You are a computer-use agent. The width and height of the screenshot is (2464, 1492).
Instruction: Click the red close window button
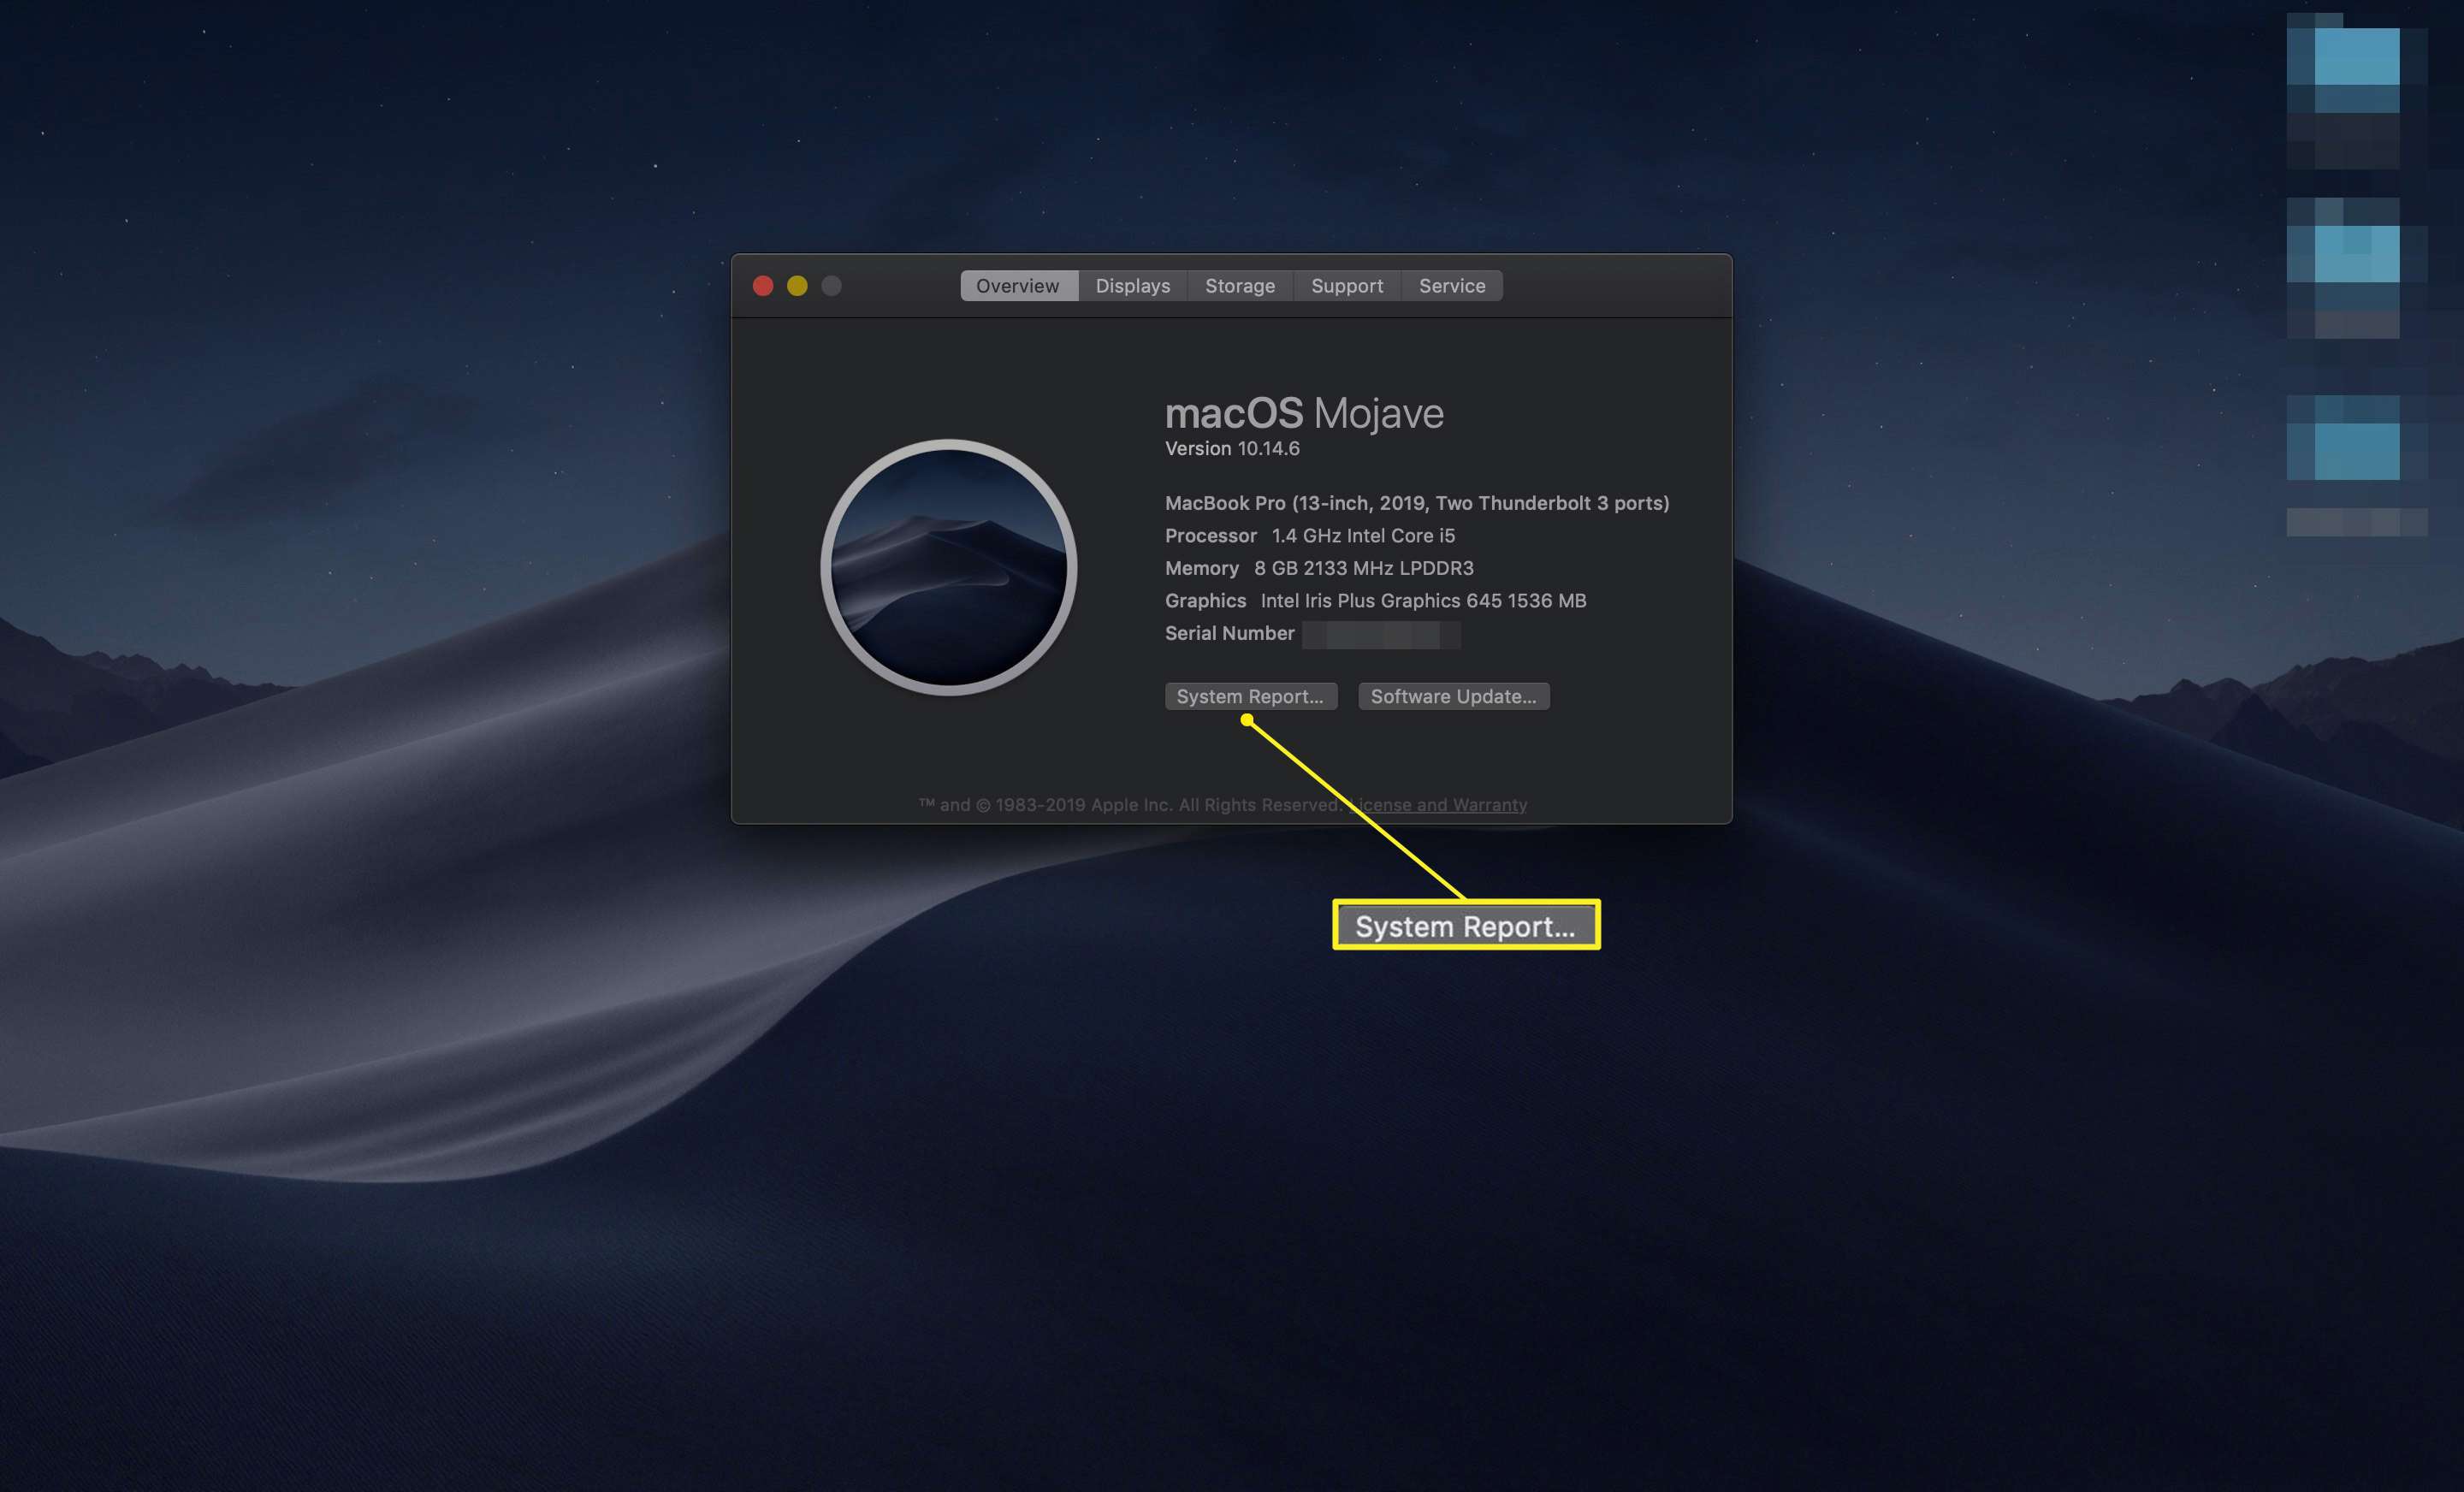pos(764,283)
